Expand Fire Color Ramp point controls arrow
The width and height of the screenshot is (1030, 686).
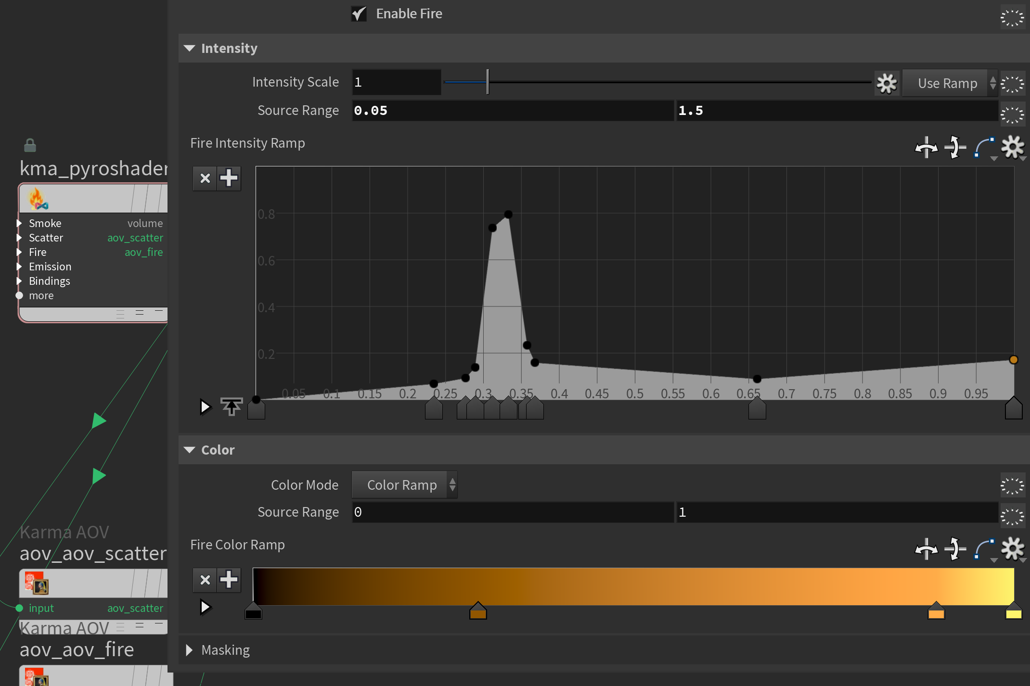[205, 607]
